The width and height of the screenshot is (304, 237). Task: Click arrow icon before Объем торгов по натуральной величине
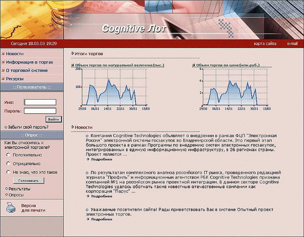click(73, 65)
